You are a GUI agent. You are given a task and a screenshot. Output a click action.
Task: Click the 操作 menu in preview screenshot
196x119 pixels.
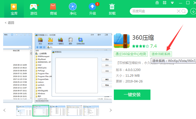point(99,35)
